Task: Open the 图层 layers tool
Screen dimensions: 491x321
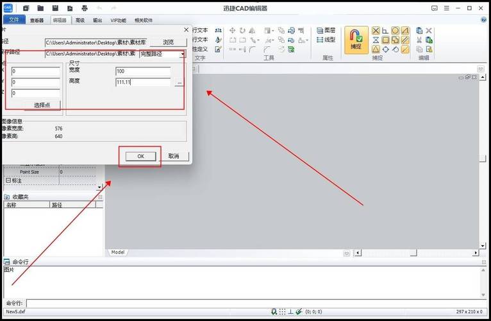Action: click(326, 30)
